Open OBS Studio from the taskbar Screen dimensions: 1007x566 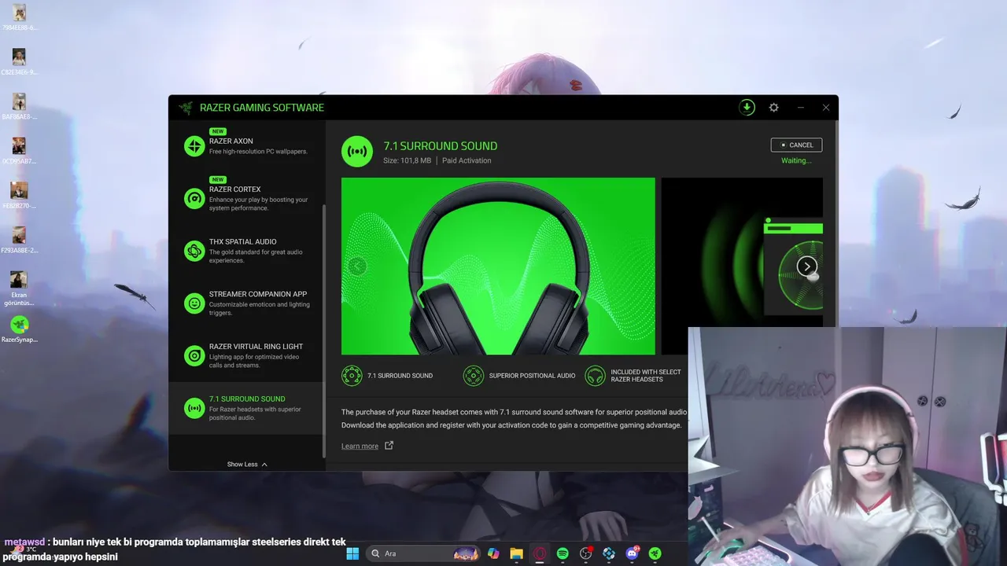coord(585,553)
